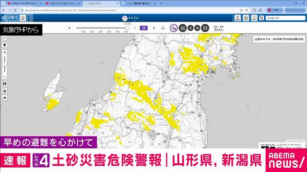Viewport: 307px width, 172px height.
Task: Expand the キキクル page title menu
Action: (130, 18)
